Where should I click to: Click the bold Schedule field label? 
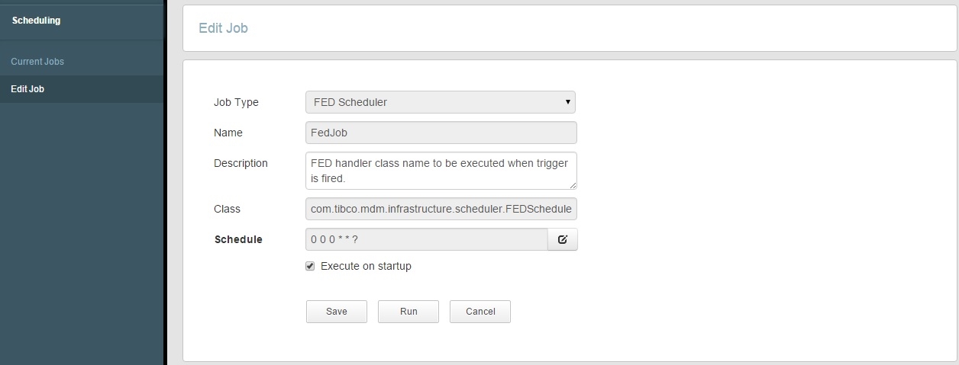(x=238, y=239)
